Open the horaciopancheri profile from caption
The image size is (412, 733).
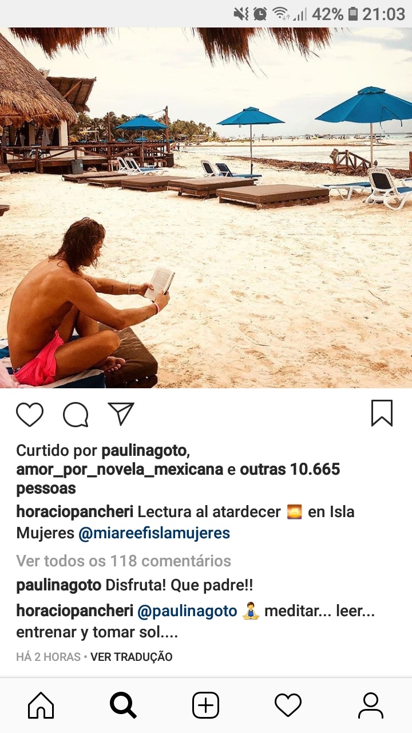[74, 512]
